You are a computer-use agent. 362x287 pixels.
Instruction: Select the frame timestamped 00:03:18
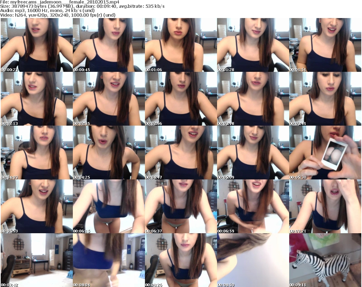tap(253, 99)
